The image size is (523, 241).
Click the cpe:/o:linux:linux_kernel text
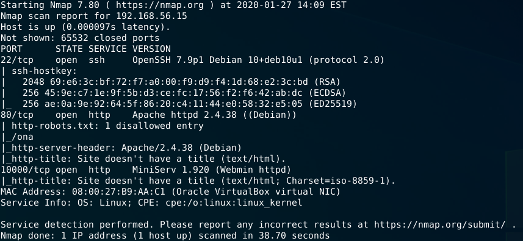pyautogui.click(x=234, y=203)
